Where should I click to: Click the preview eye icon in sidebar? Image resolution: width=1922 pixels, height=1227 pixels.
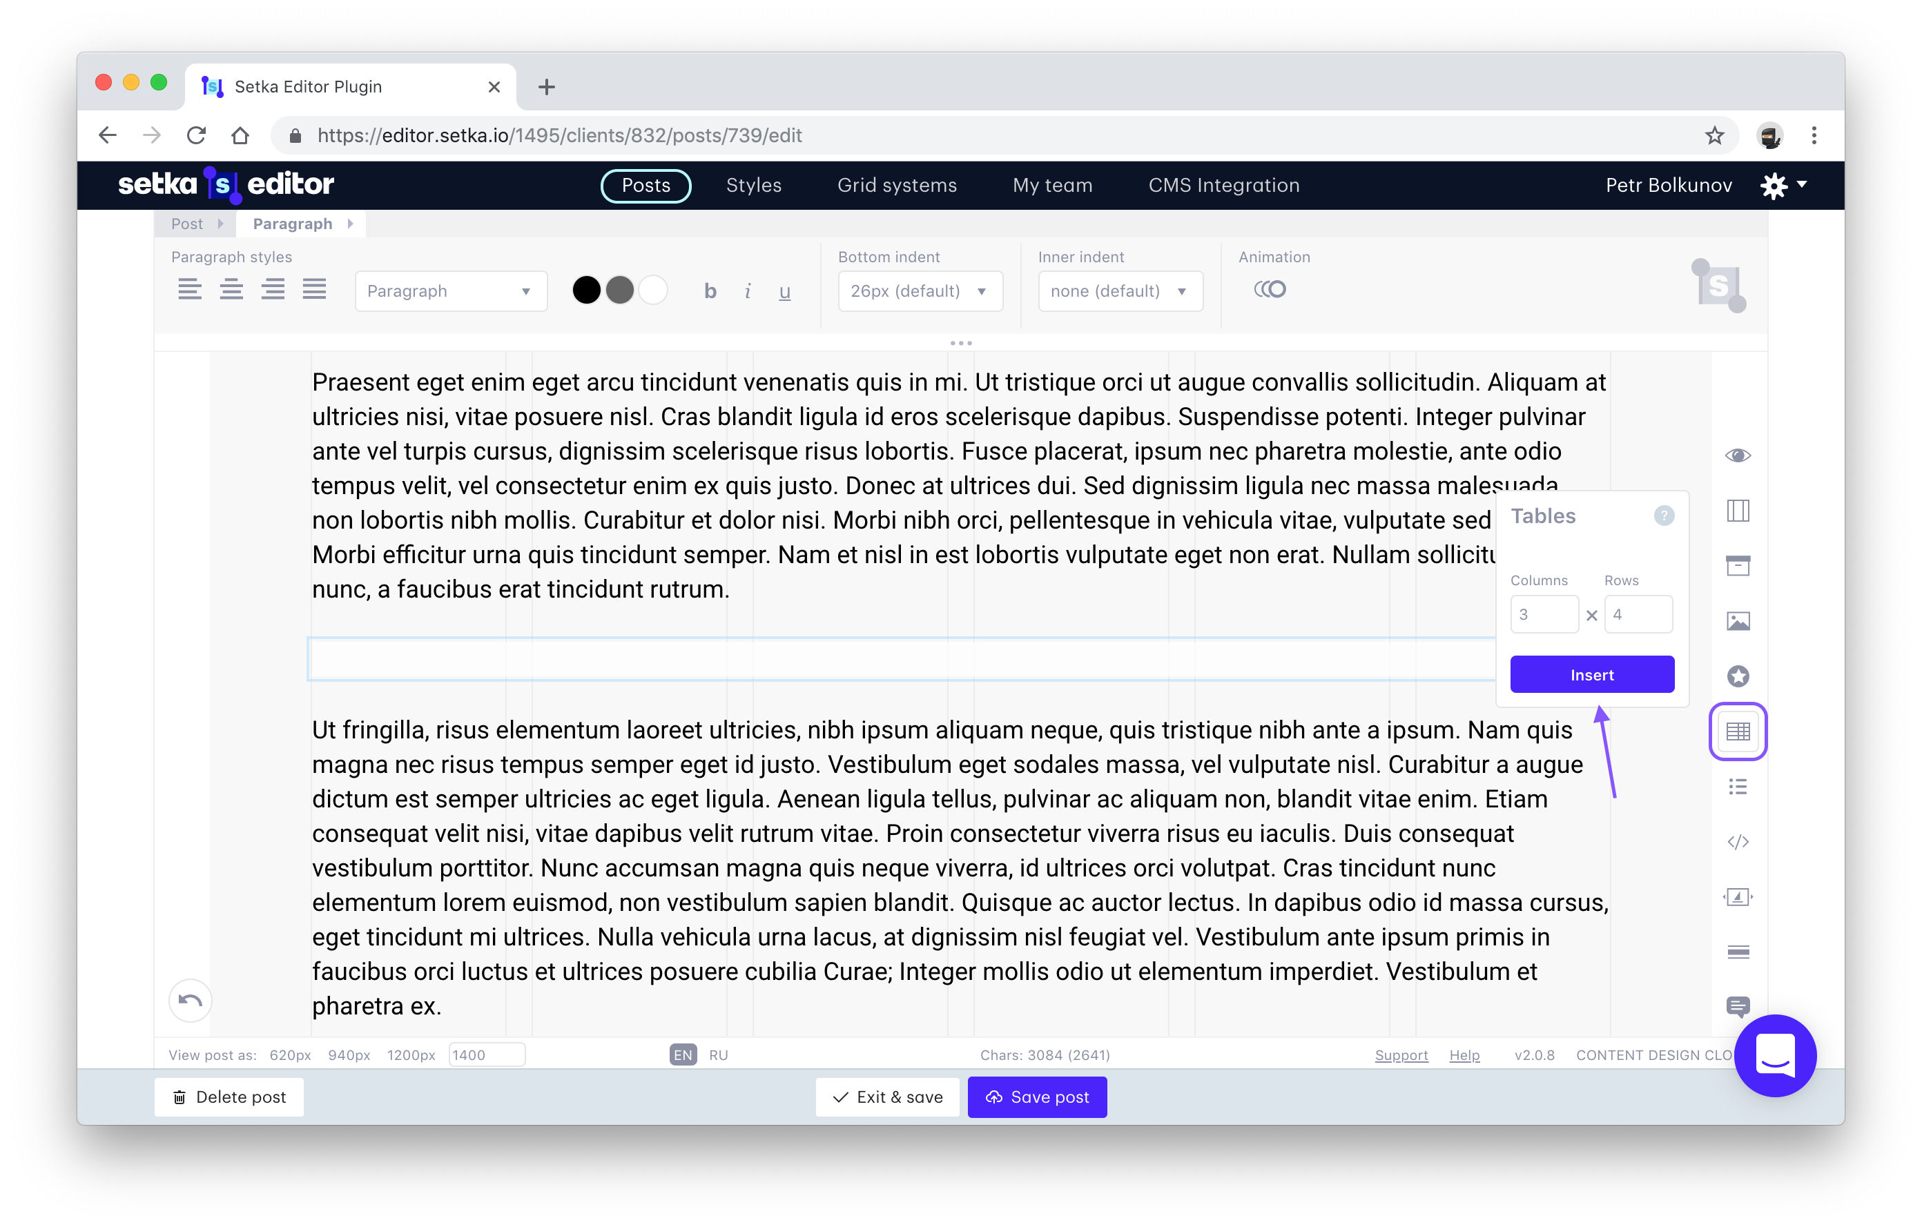1738,455
